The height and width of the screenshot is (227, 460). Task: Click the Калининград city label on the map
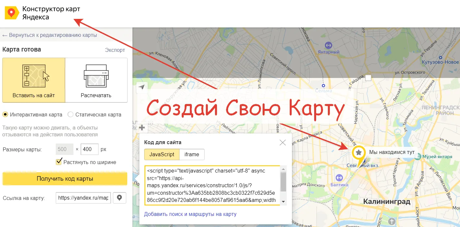pyautogui.click(x=387, y=202)
